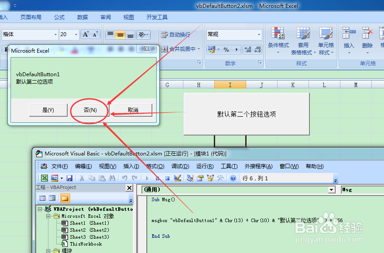
Task: Open the (通用) object dropdown in code window
Action: point(331,190)
